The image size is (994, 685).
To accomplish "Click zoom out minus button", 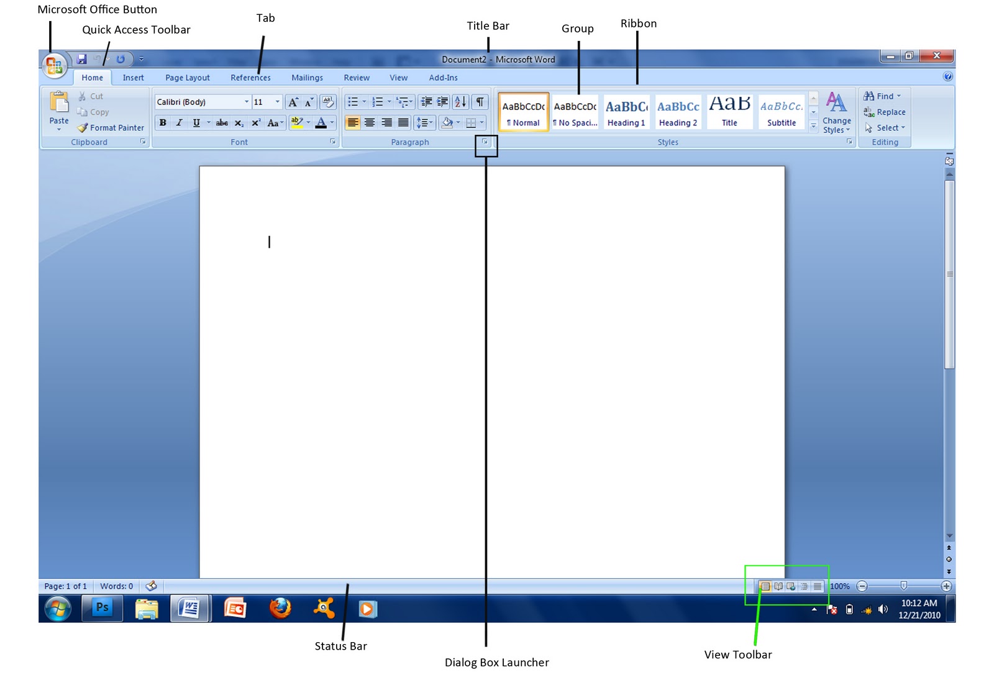I will (x=862, y=586).
